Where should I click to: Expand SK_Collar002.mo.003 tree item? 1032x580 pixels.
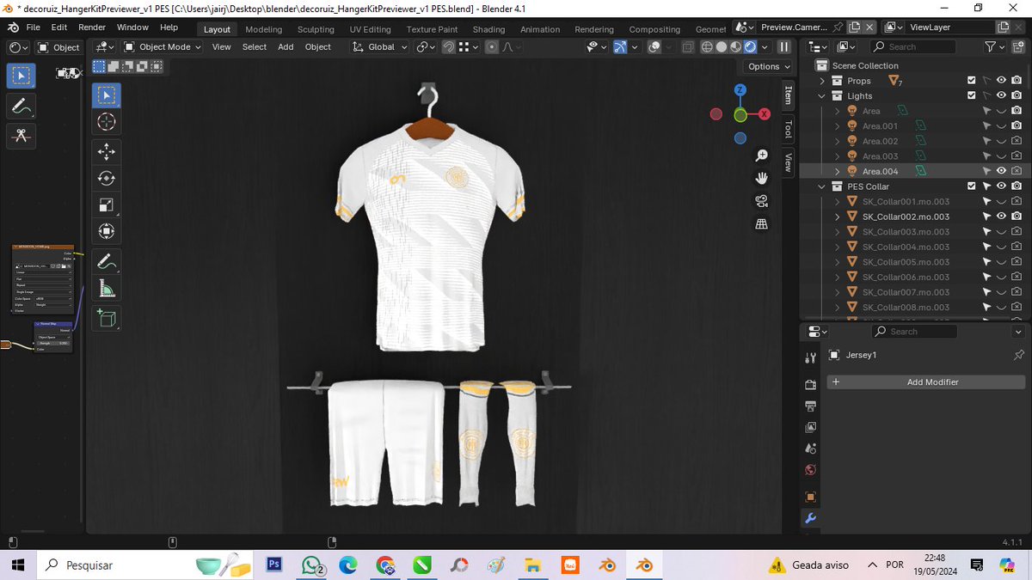click(838, 217)
